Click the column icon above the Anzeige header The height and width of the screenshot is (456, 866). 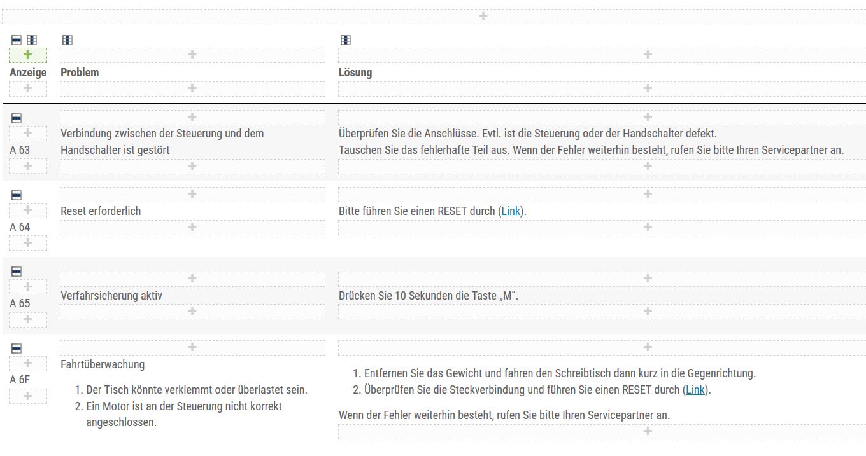point(31,40)
